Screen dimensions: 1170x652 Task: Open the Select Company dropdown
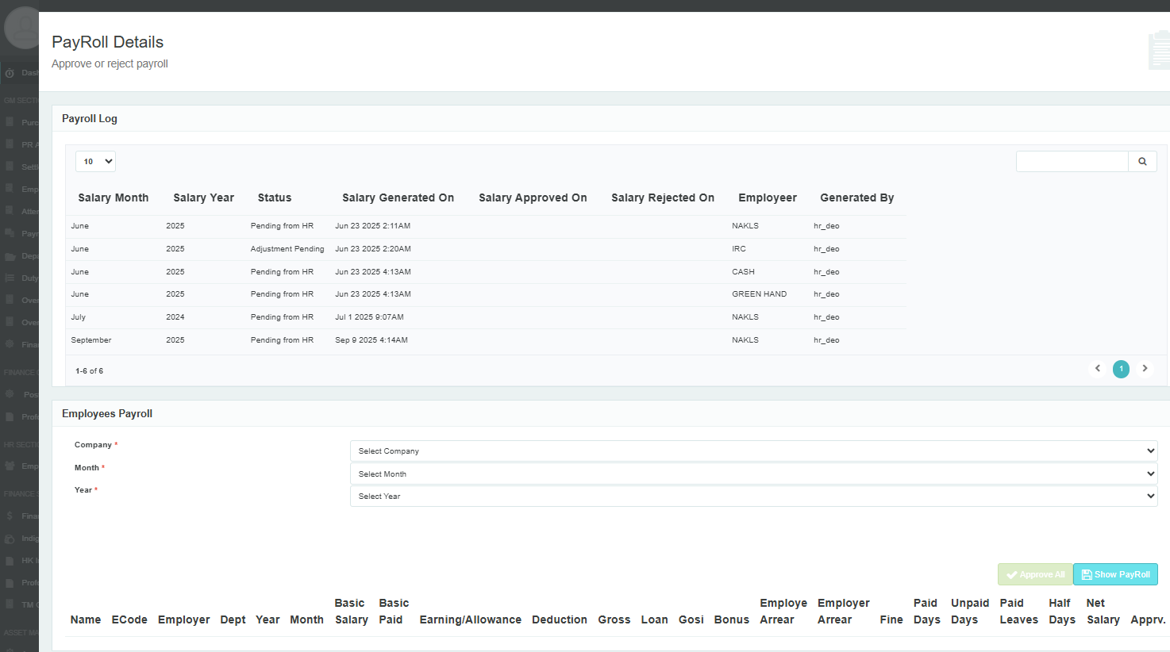(753, 451)
